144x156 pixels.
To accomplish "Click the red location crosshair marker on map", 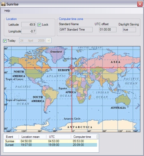I will pyautogui.click(x=72, y=67).
